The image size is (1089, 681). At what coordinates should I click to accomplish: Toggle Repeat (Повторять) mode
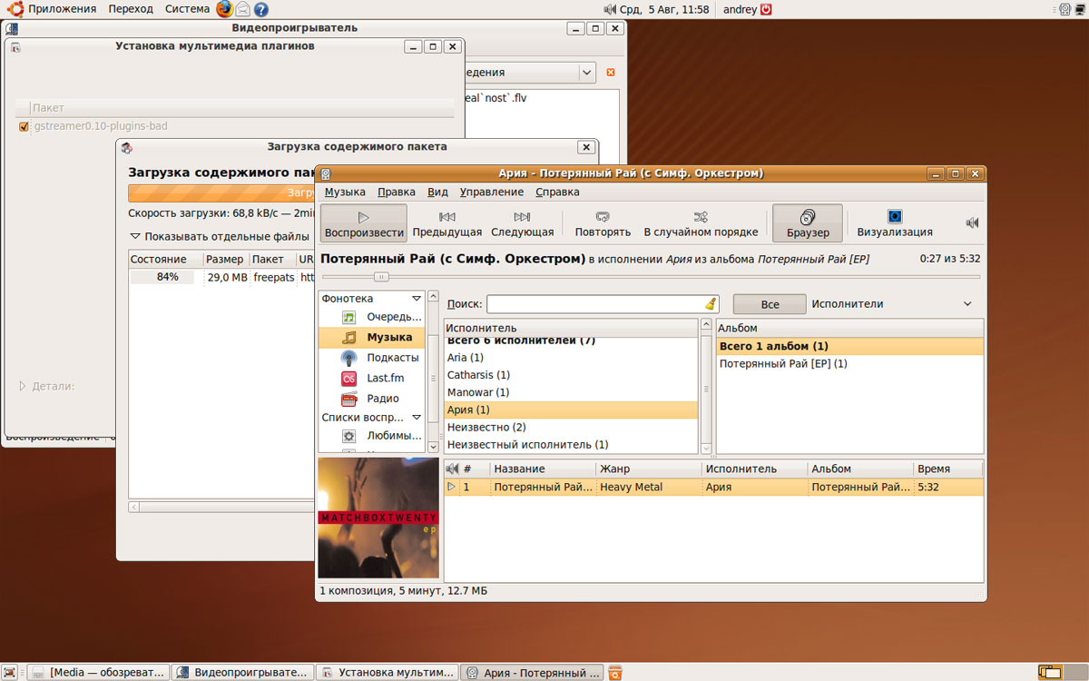click(x=603, y=223)
